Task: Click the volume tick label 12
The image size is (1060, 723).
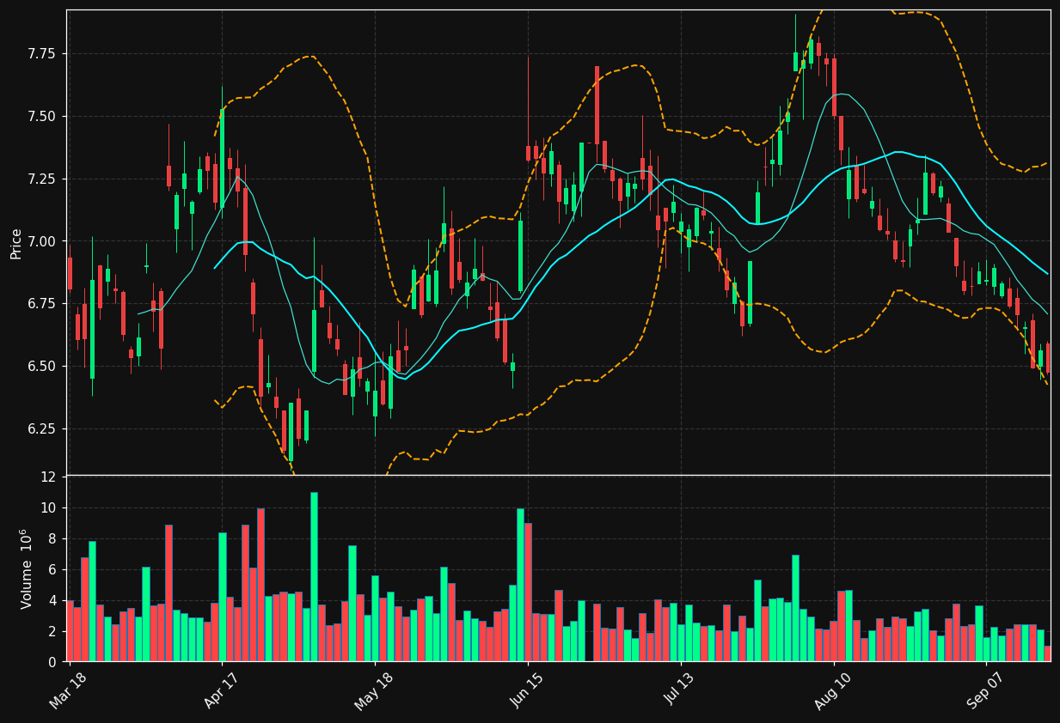Action: (48, 477)
